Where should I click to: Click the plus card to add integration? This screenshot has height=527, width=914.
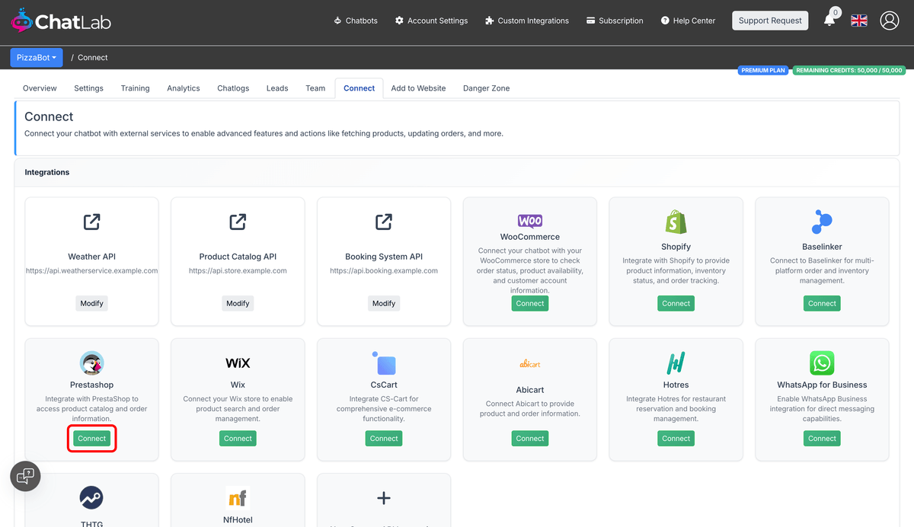click(x=383, y=499)
